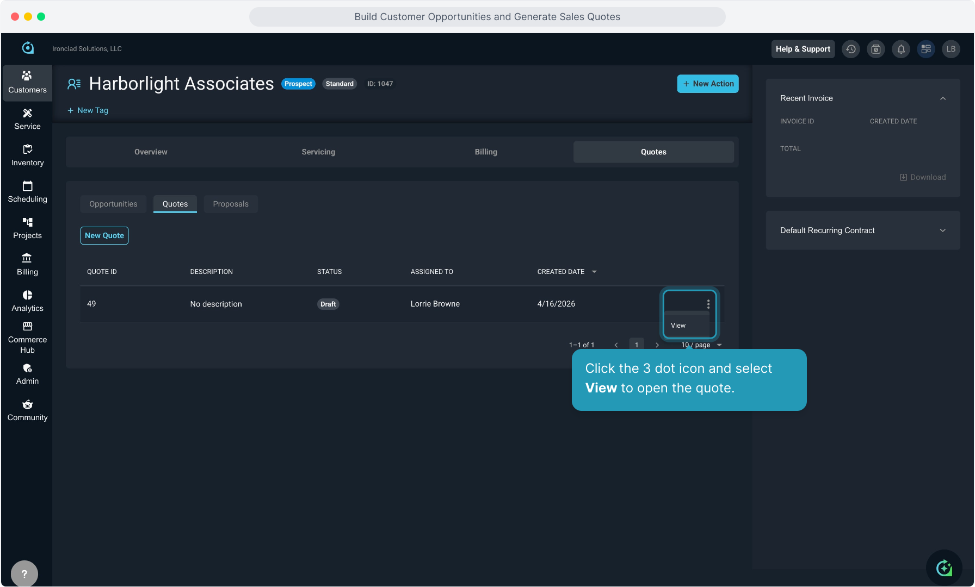Click the notifications bell icon
The image size is (975, 587).
pyautogui.click(x=901, y=49)
